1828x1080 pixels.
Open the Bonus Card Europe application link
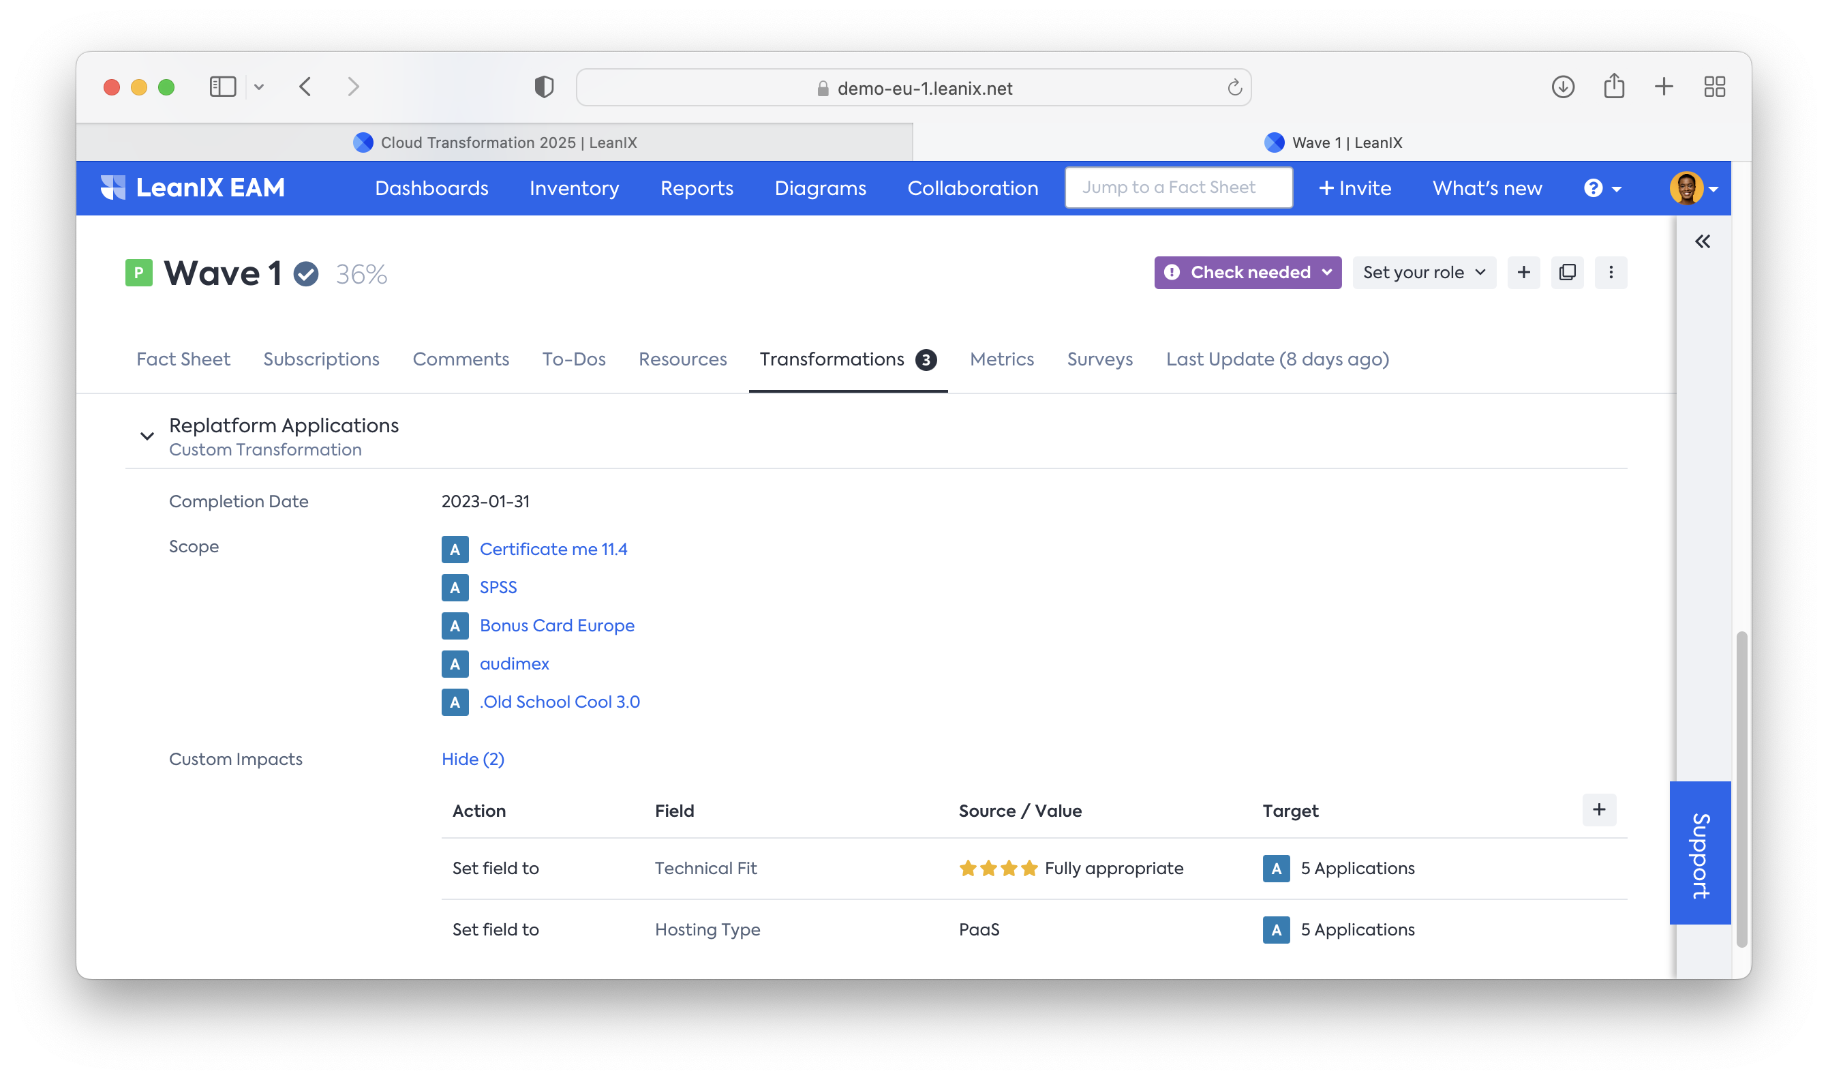pyautogui.click(x=556, y=626)
